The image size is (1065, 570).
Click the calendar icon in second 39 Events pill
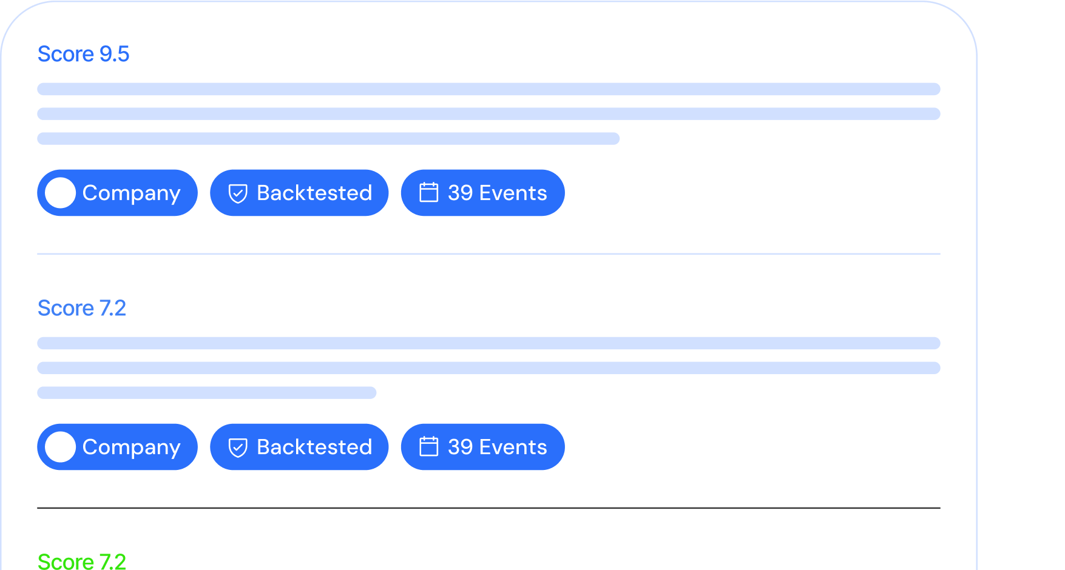pyautogui.click(x=429, y=446)
